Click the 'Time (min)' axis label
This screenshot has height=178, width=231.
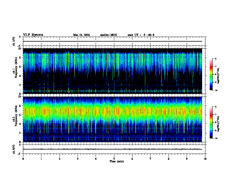117,161
